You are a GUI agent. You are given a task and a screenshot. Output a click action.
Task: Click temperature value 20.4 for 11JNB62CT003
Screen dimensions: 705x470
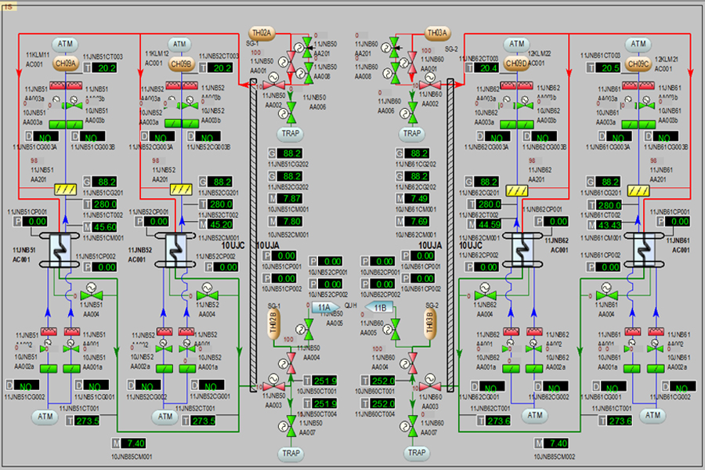tap(488, 68)
